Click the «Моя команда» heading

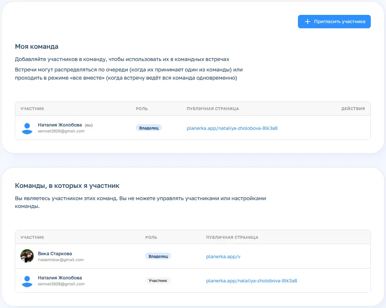click(36, 46)
